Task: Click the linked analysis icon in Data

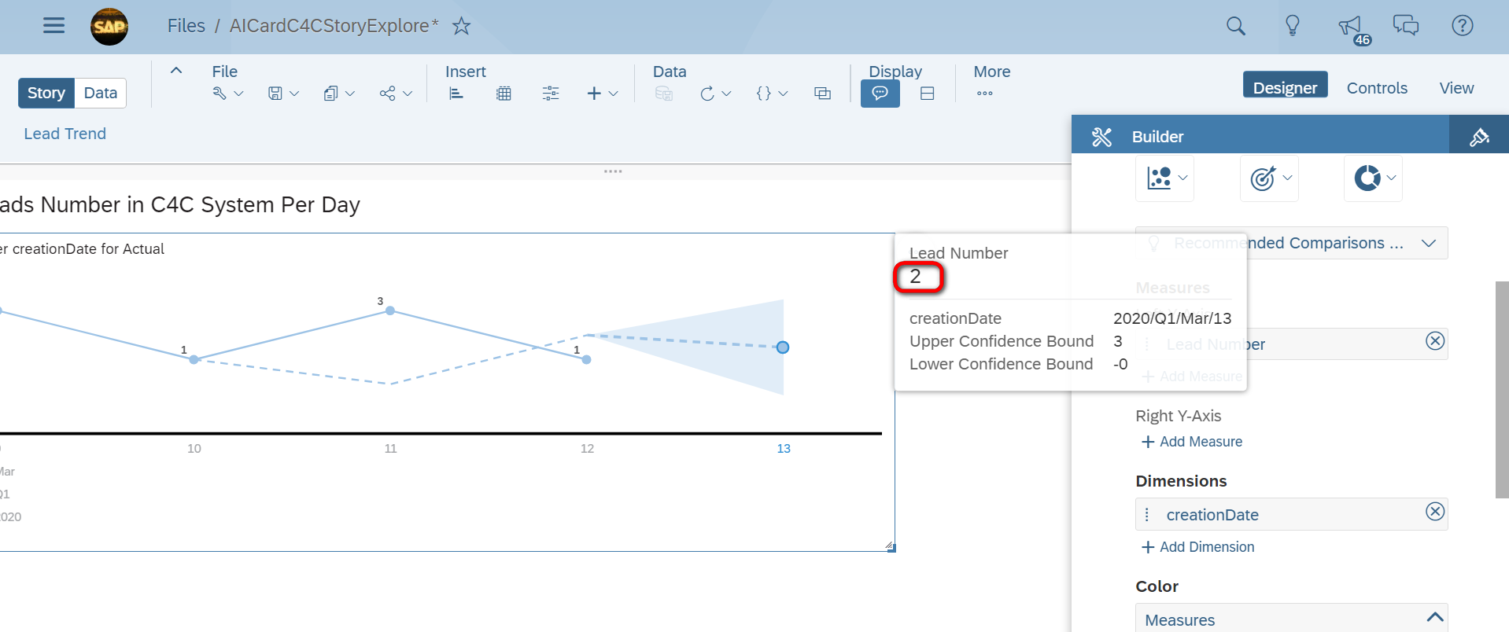Action: point(823,94)
